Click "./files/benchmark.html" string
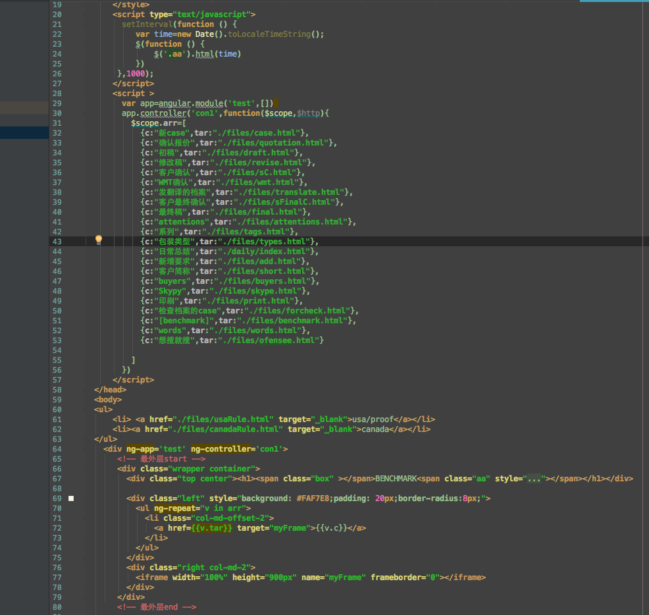 tap(293, 321)
